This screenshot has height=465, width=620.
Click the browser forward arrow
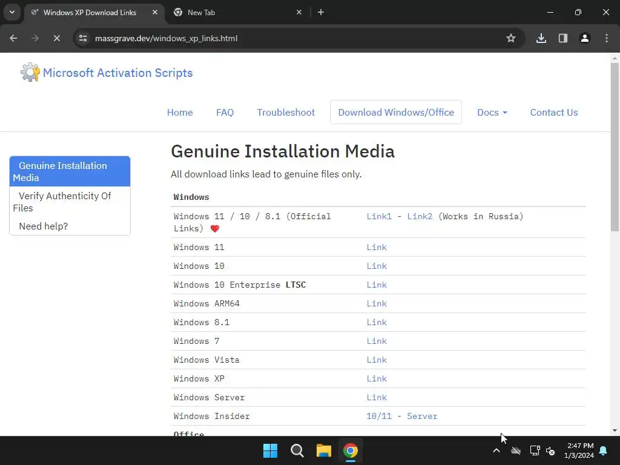(x=35, y=38)
